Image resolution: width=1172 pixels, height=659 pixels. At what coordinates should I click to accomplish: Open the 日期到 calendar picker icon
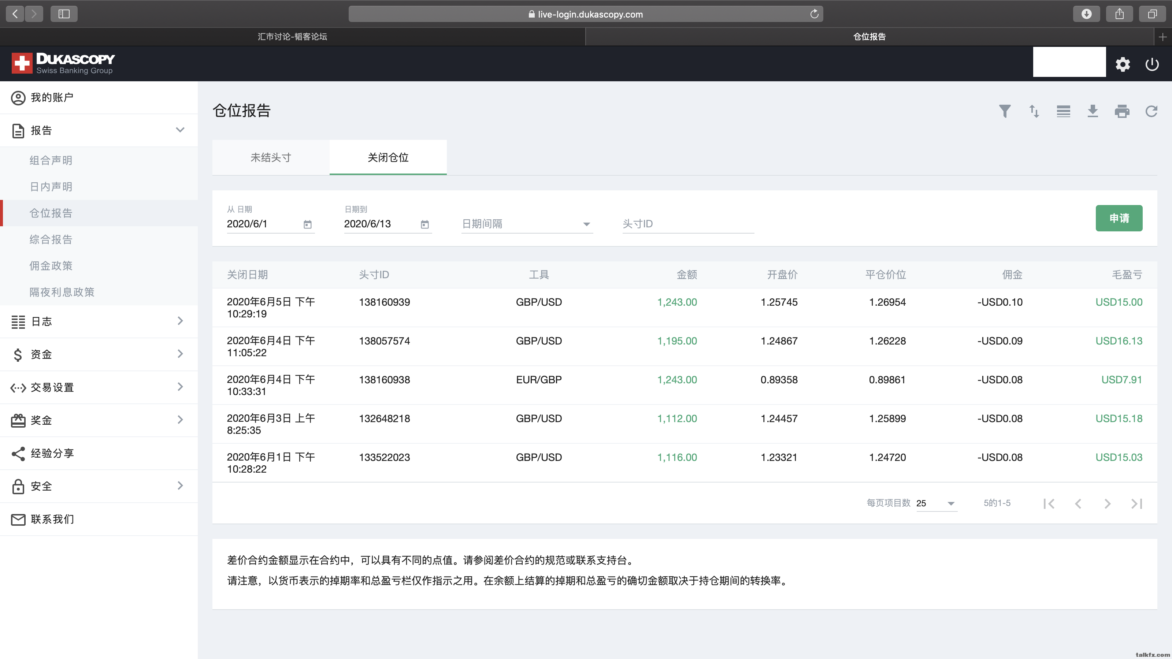click(424, 224)
